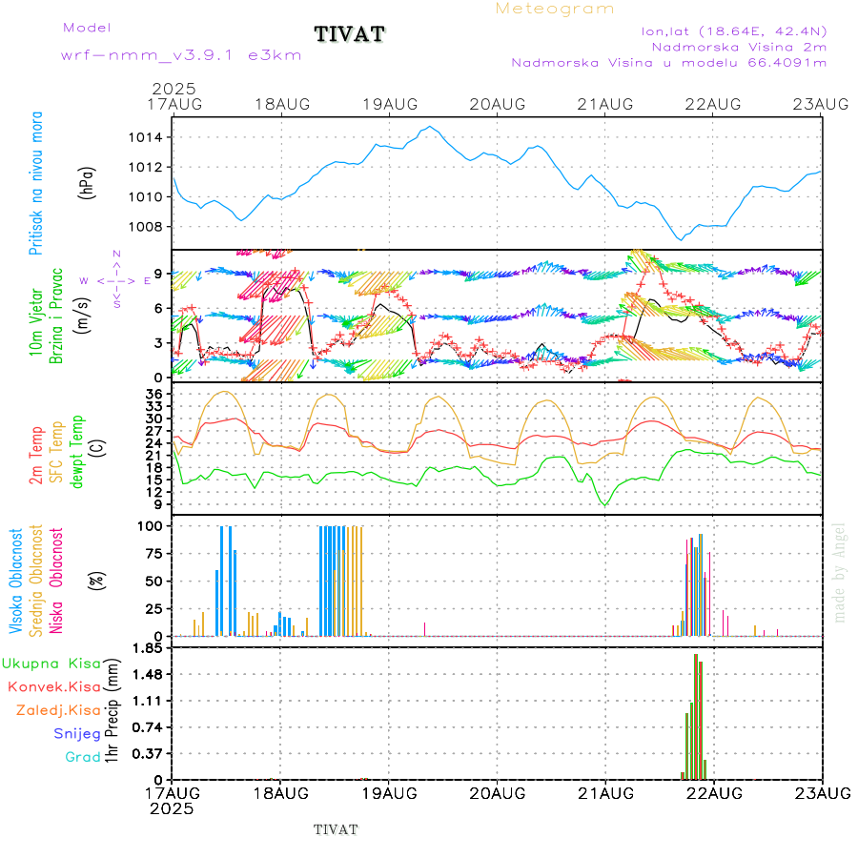
Task: Click the Visoka Oblacnost axis label
Action: (16, 582)
